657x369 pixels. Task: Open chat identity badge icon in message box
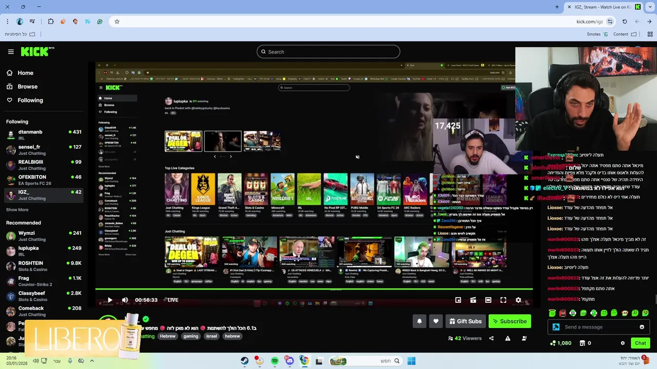point(556,327)
